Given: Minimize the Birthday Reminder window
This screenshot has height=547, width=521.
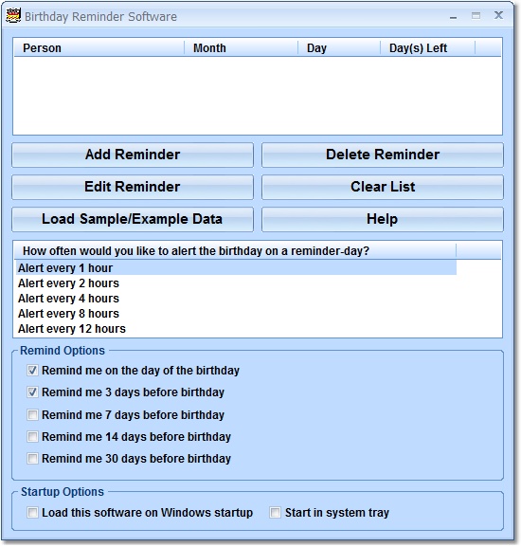Looking at the screenshot, I should pyautogui.click(x=453, y=16).
